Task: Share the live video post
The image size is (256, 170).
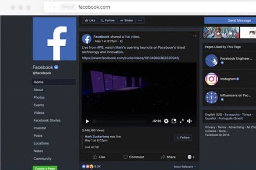Action: tap(168, 157)
